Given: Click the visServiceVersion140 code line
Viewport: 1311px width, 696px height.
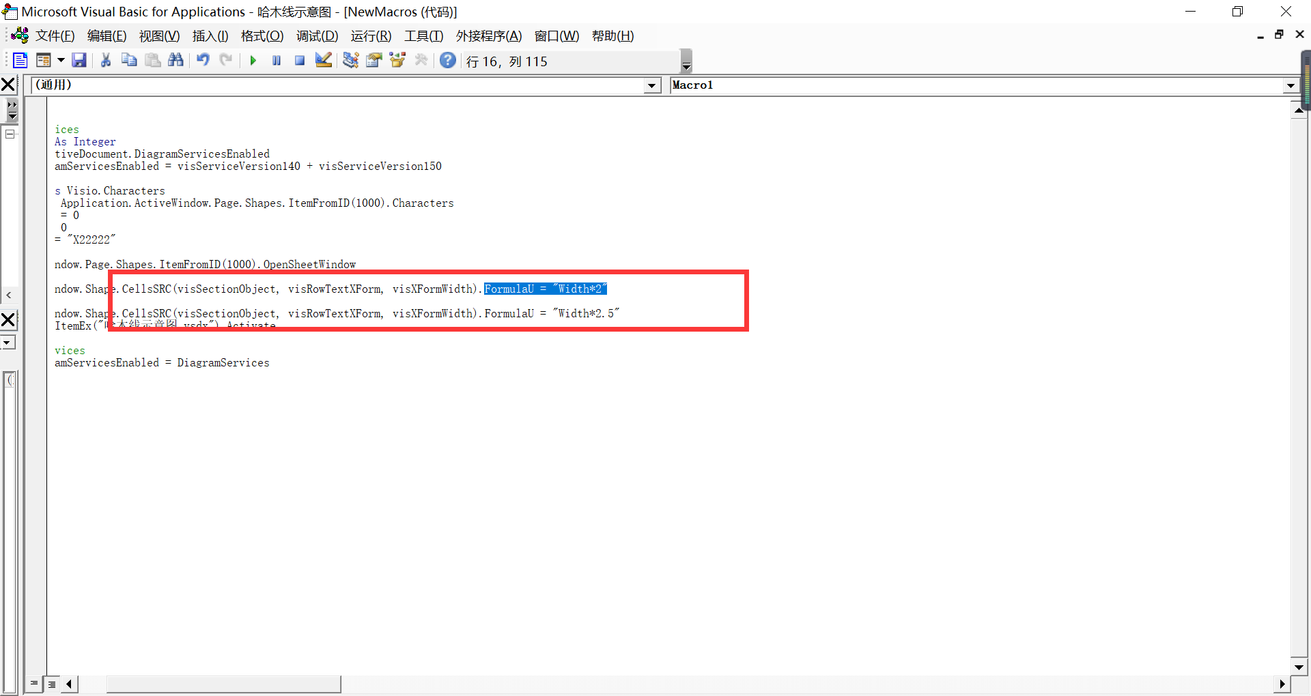Looking at the screenshot, I should [248, 166].
